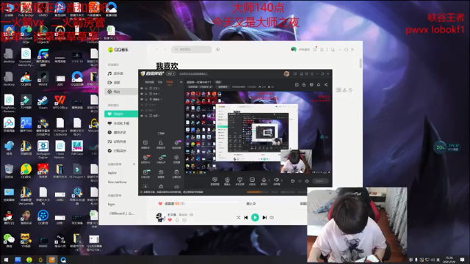
Task: Expand speaker options arrow
Action: [281, 180]
